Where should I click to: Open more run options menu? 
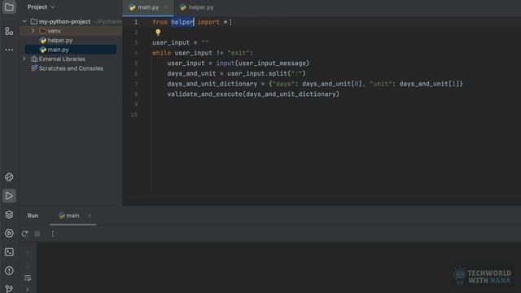(x=53, y=234)
